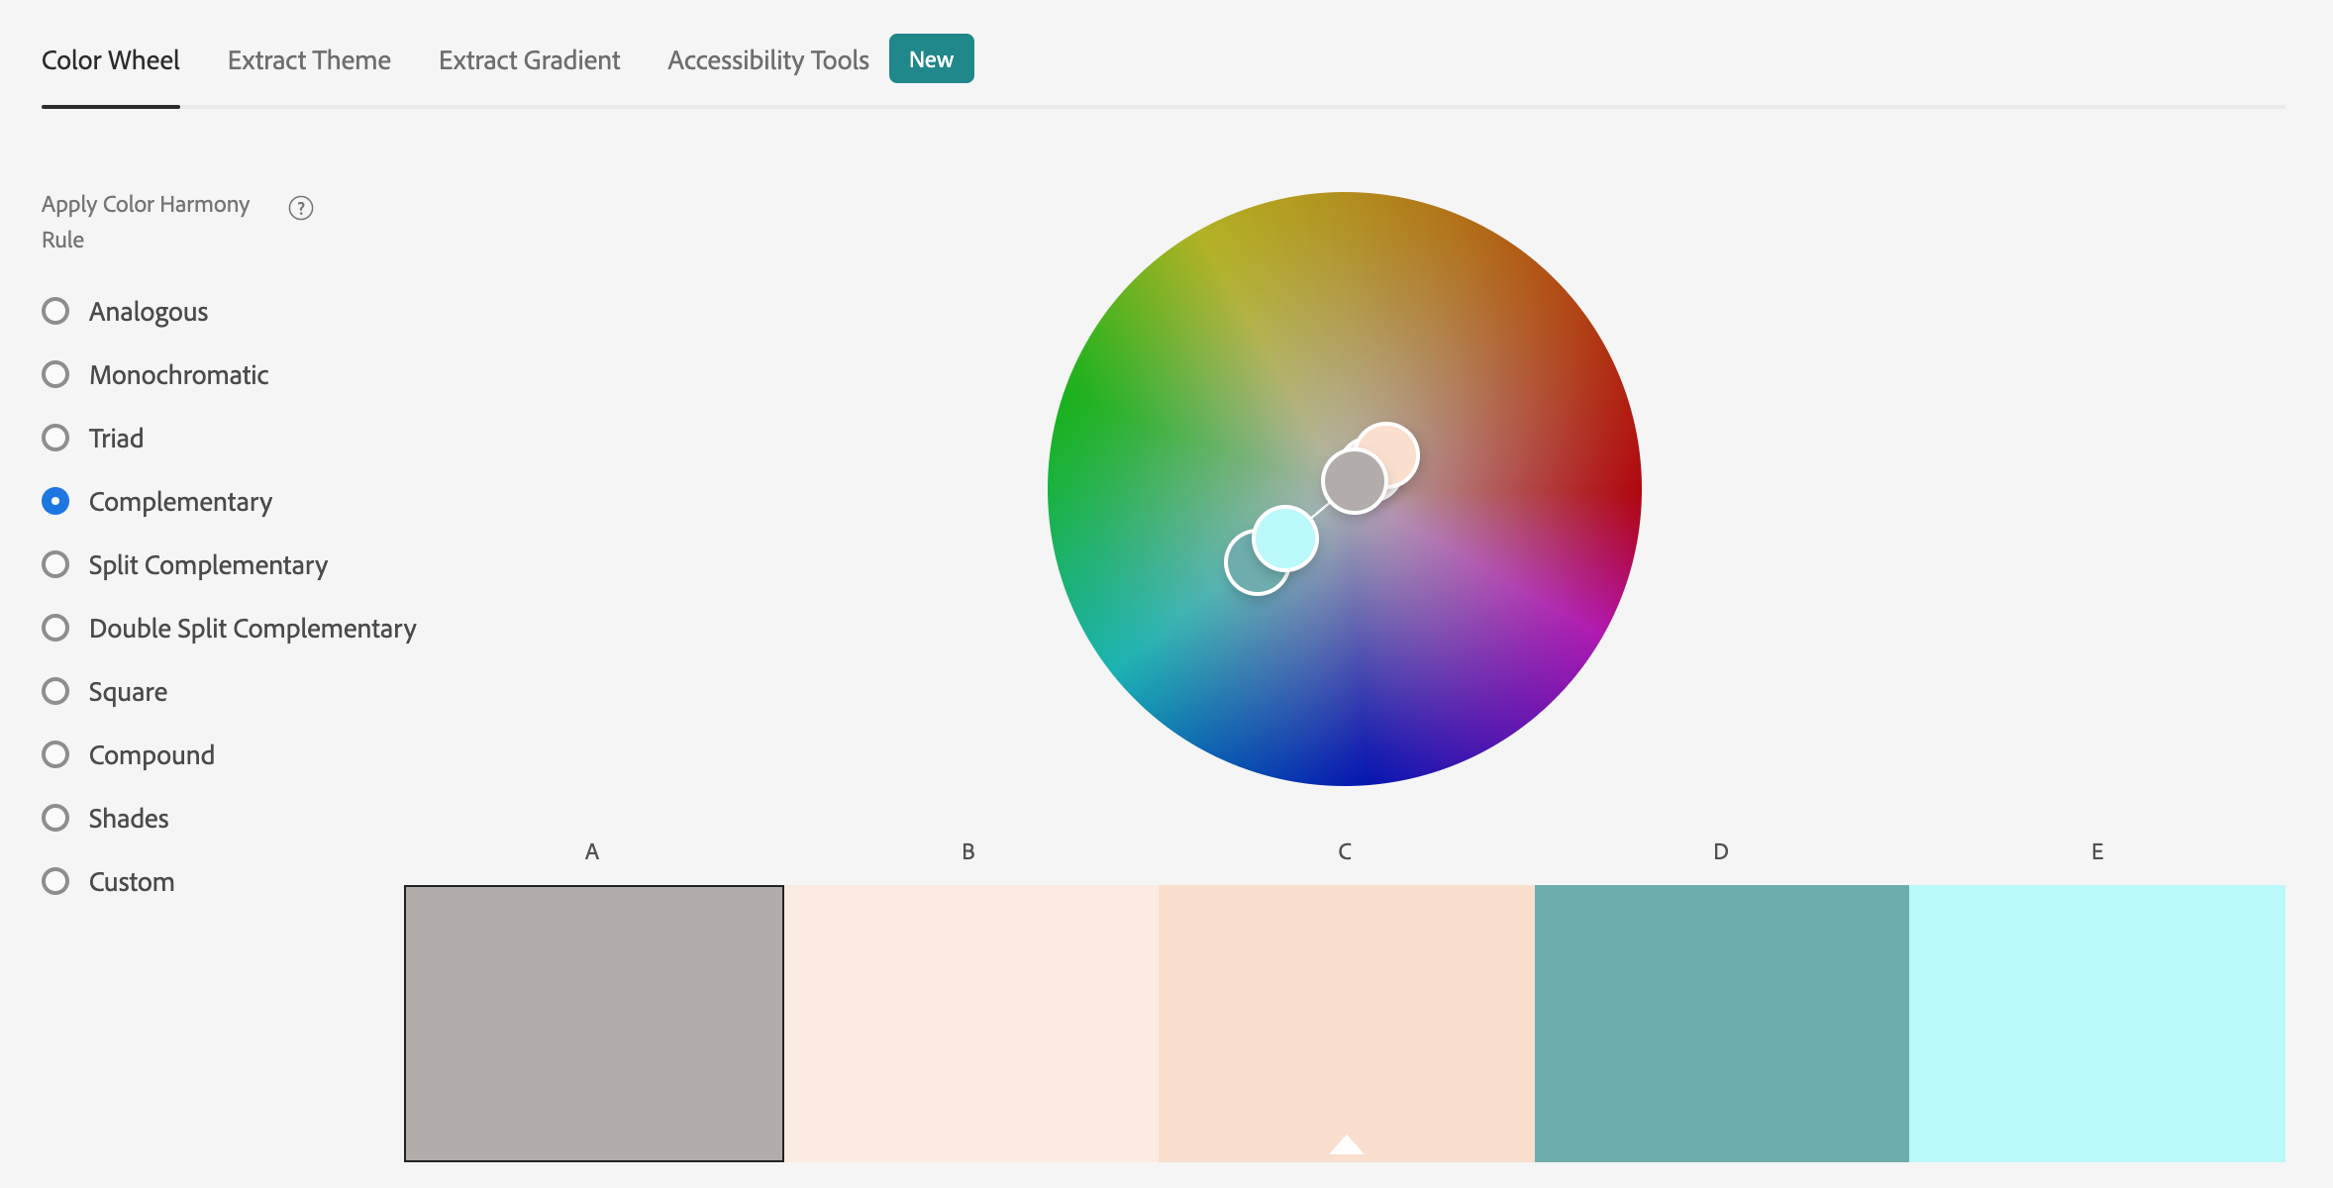Open the Extract Gradient tab
This screenshot has width=2333, height=1188.
(529, 59)
